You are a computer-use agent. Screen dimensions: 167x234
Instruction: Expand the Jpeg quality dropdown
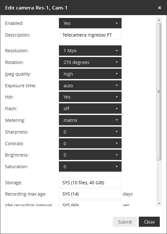(90, 74)
